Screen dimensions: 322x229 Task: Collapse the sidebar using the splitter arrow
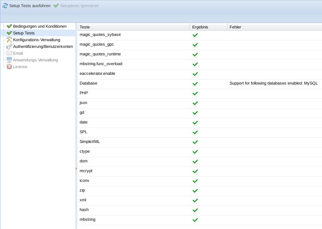(76, 168)
